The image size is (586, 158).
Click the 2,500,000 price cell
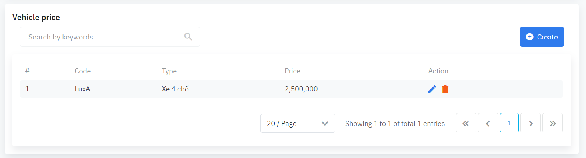tap(301, 89)
